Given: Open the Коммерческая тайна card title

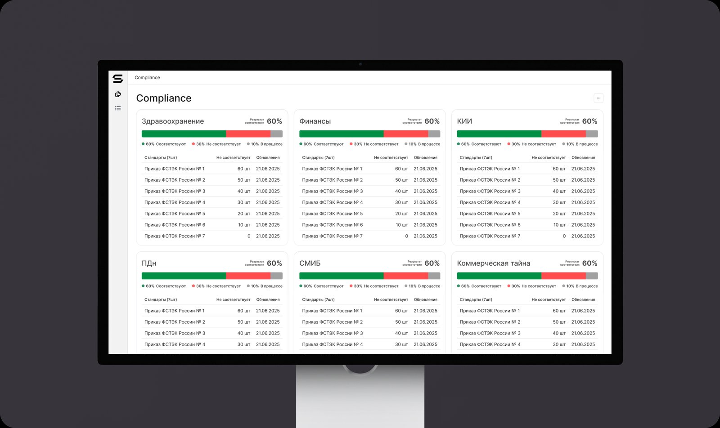Looking at the screenshot, I should tap(494, 263).
